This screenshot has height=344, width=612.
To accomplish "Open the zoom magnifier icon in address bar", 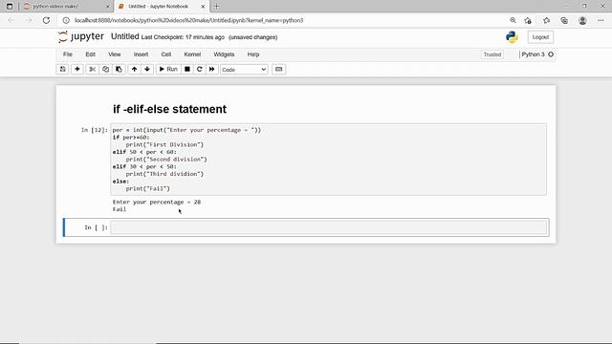I will tap(513, 20).
